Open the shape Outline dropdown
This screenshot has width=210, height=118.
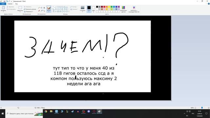click(x=73, y=7)
